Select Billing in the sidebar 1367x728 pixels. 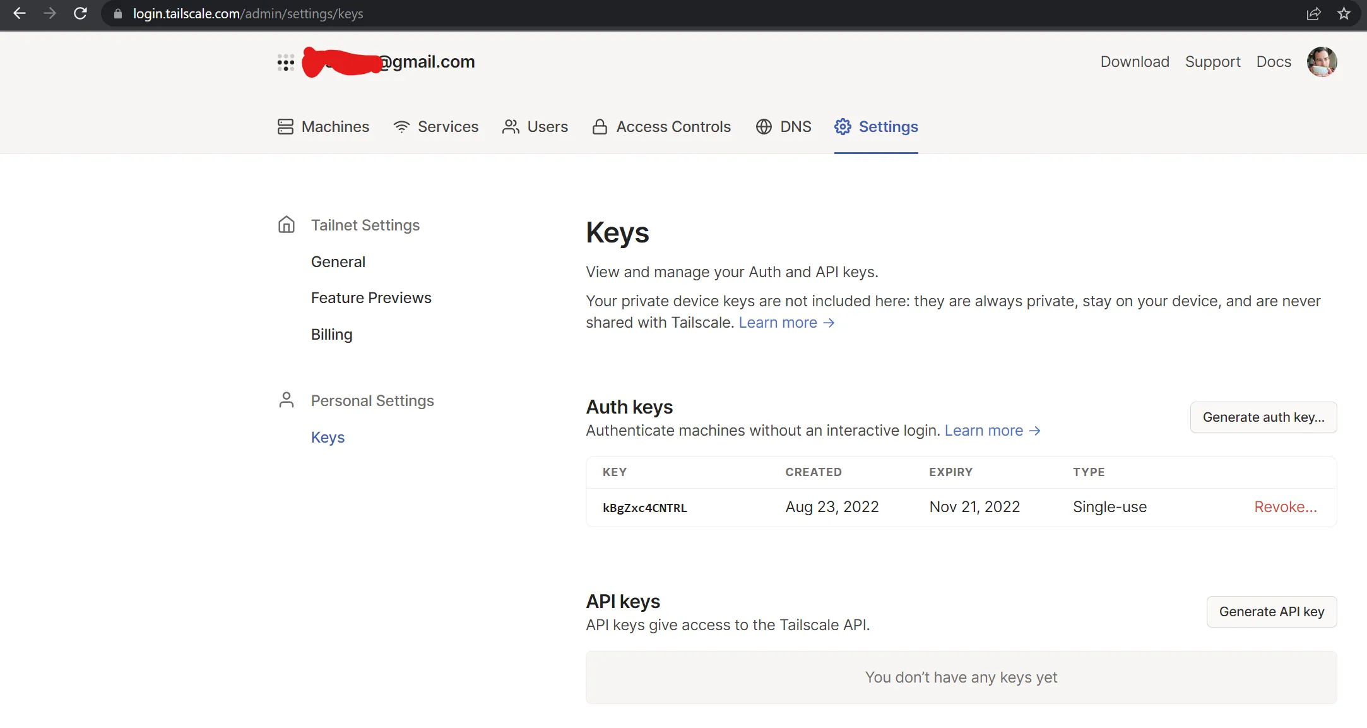(331, 335)
